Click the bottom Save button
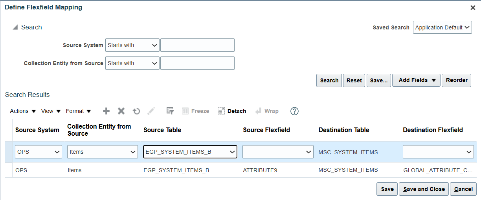Image resolution: width=481 pixels, height=200 pixels. [387, 189]
